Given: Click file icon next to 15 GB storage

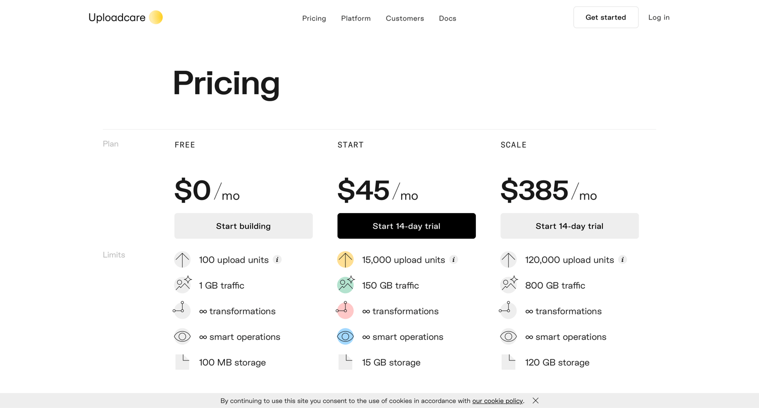Looking at the screenshot, I should click(x=345, y=362).
